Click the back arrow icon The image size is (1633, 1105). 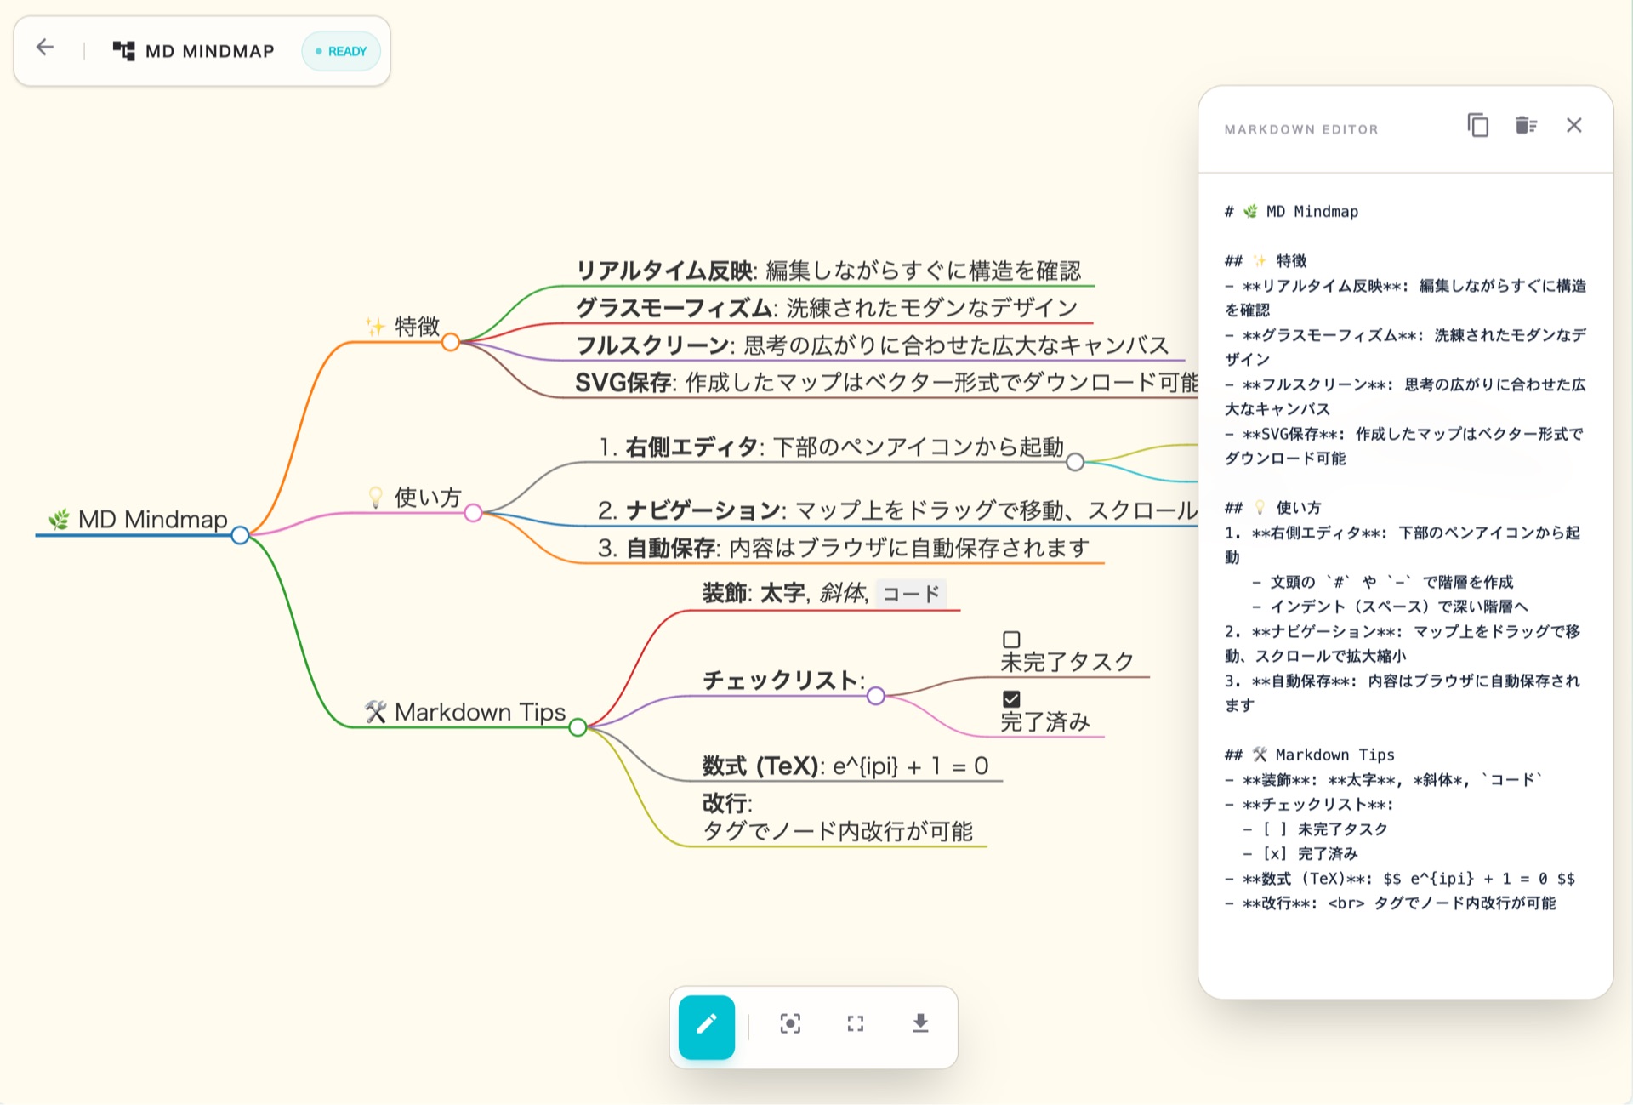pyautogui.click(x=45, y=48)
